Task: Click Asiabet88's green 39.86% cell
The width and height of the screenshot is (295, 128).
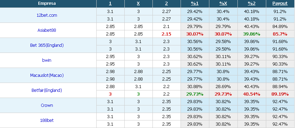Action: (x=251, y=34)
